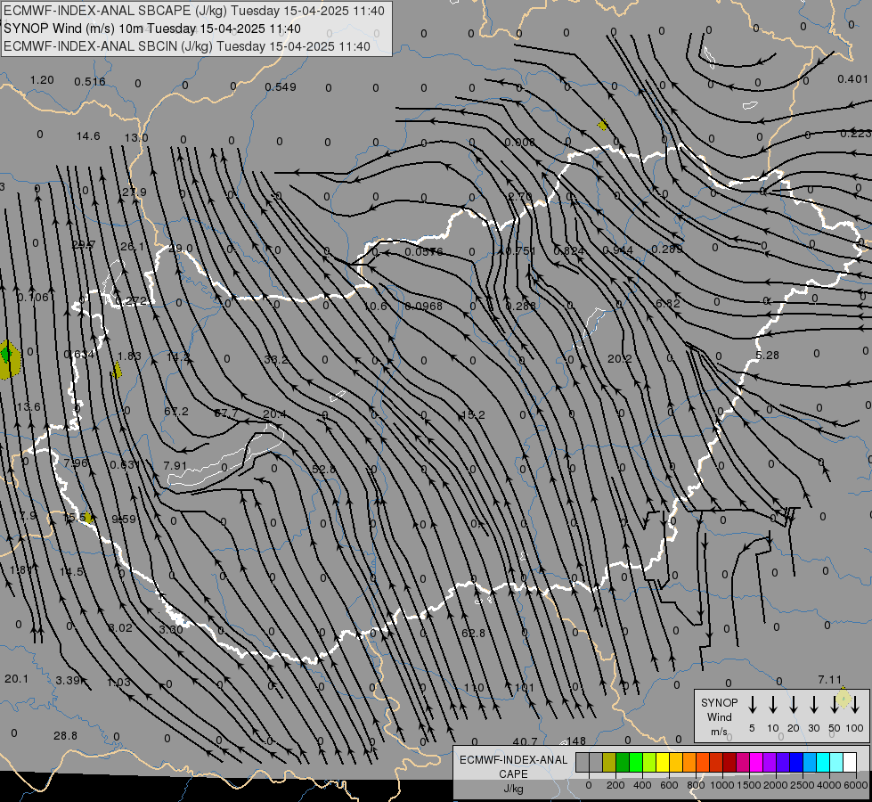Click the map value 0.549
Viewport: 872px width, 802px height.
pos(281,86)
